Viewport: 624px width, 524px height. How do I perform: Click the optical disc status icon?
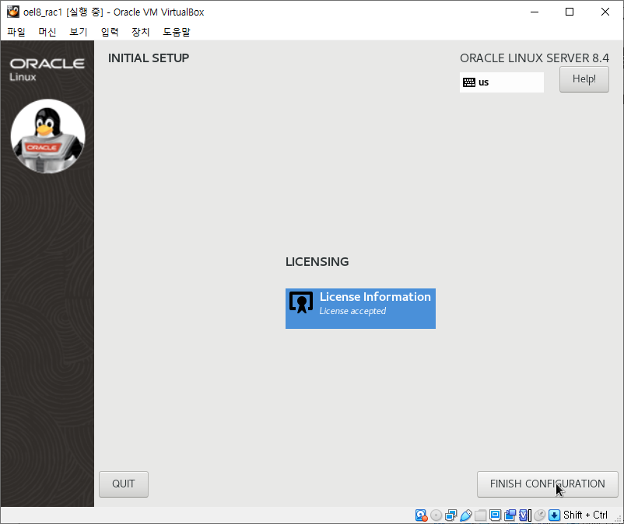pos(436,515)
